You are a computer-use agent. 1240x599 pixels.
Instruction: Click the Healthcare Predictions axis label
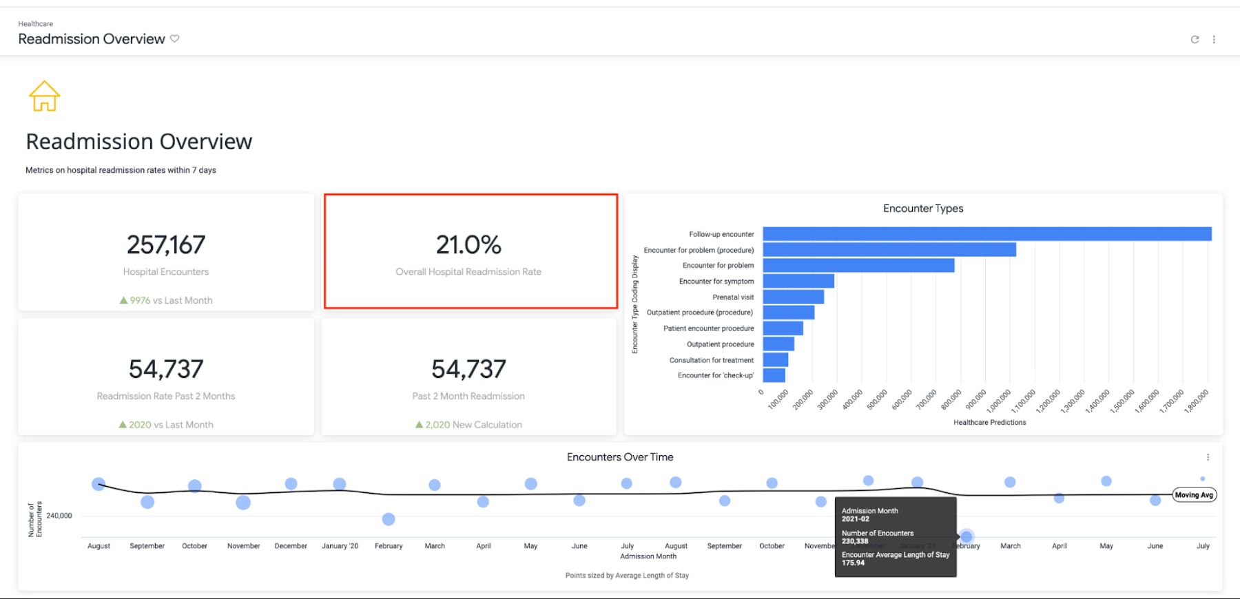(x=989, y=423)
